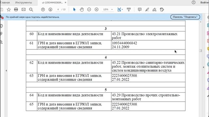This screenshot has width=209, height=117.
Task: Open attachments paperclip panel in left sidebar
Action: pos(1,34)
